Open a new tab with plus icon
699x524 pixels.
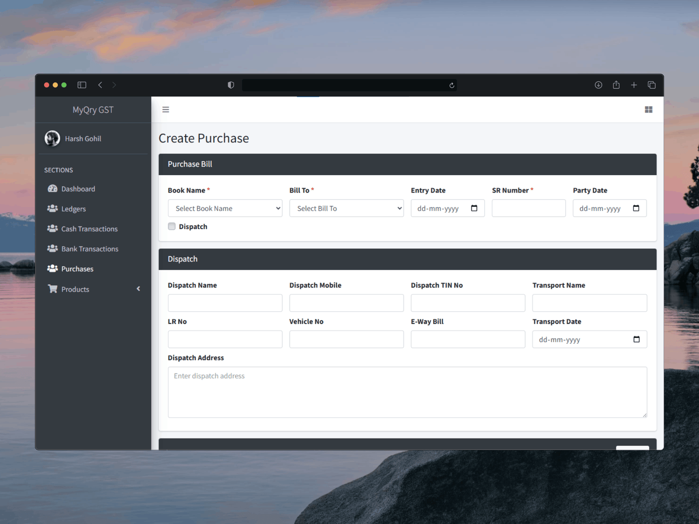tap(634, 85)
